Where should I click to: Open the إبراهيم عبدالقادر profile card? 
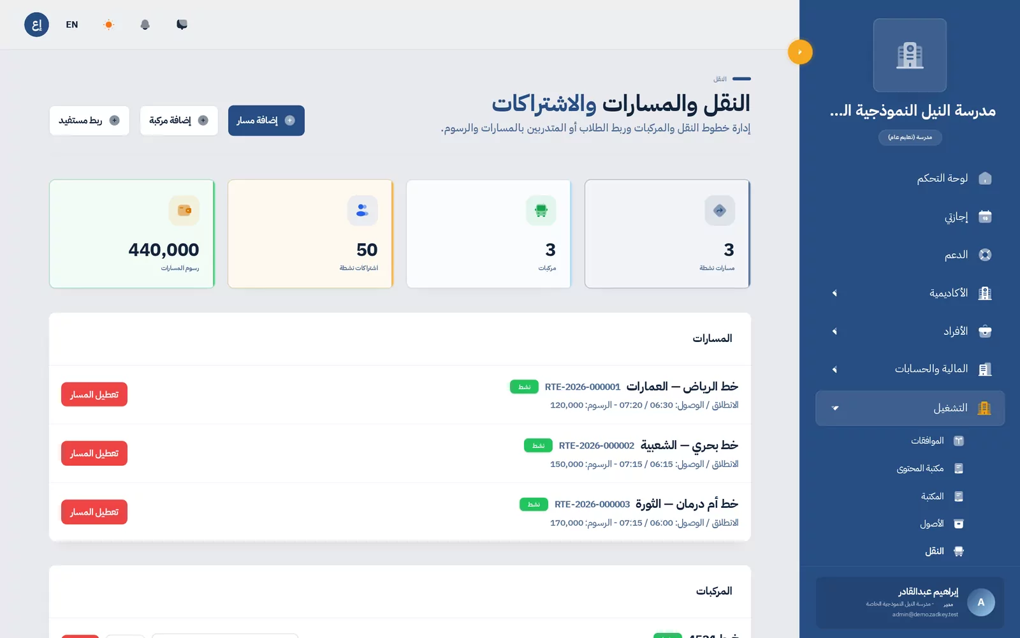click(x=910, y=602)
